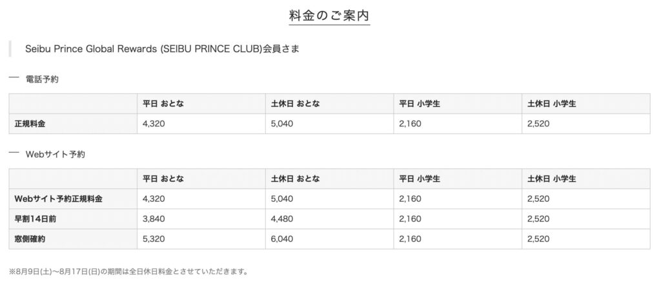The image size is (661, 285).
Task: Click the 5,320 window-seat weekday adult price
Action: coord(154,239)
